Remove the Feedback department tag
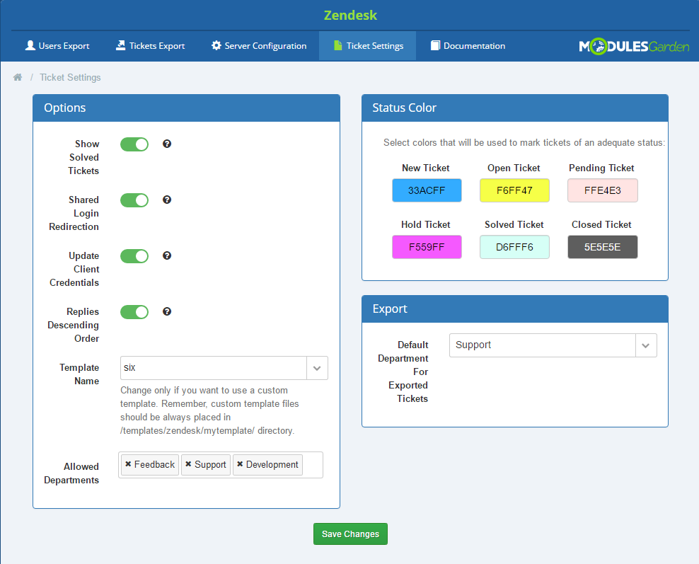The height and width of the screenshot is (564, 699). point(128,465)
